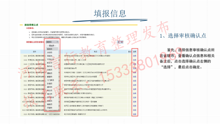Viewport: 220px width, 124px height.
Task: Click 选择 link for row 0116 郑东新区
Action: click(x=135, y=102)
